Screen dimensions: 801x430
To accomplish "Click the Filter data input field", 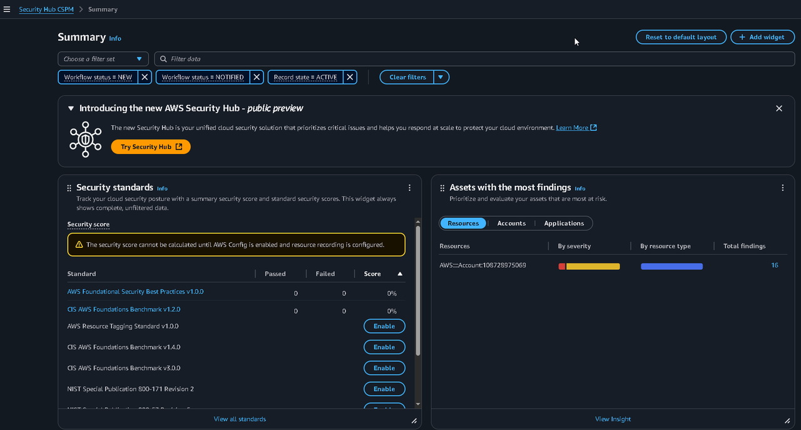I will tap(474, 59).
